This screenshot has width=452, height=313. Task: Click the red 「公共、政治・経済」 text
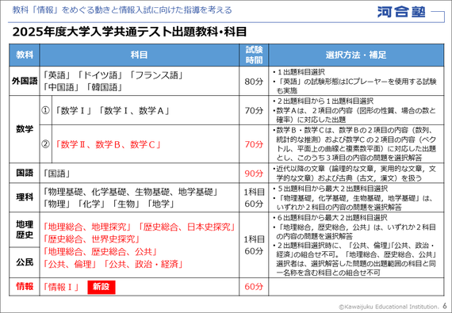click(x=144, y=264)
